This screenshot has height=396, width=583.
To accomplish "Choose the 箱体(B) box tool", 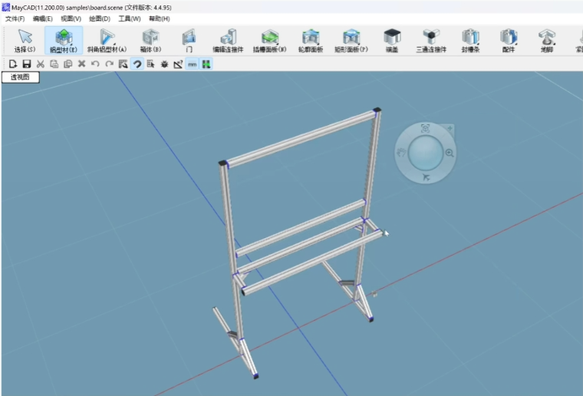I will [150, 40].
